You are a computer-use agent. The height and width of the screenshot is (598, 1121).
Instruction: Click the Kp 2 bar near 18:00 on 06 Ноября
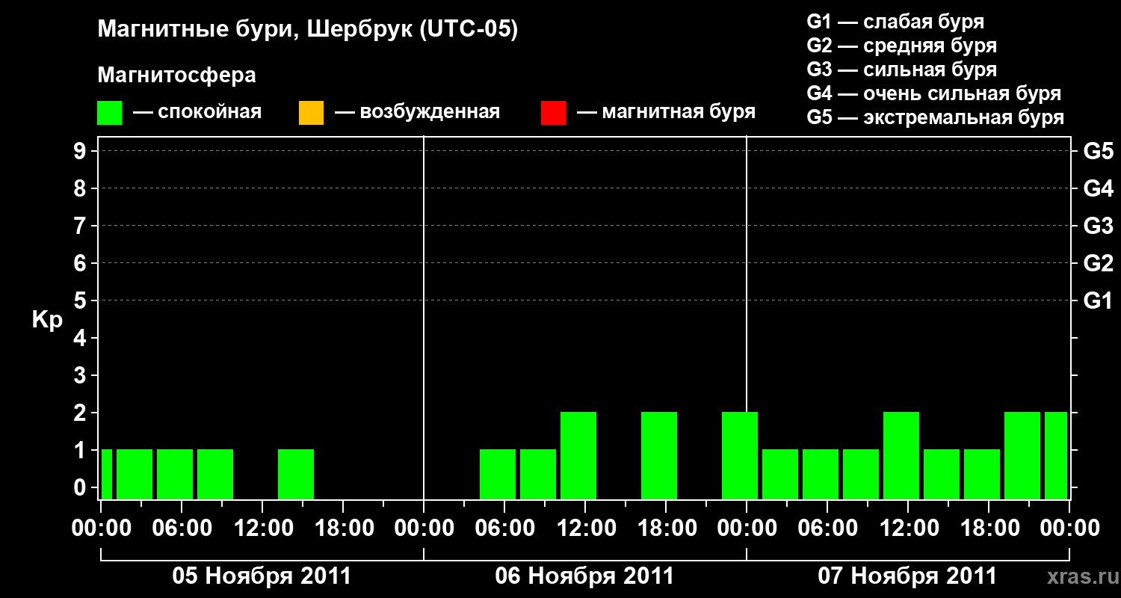pyautogui.click(x=659, y=455)
